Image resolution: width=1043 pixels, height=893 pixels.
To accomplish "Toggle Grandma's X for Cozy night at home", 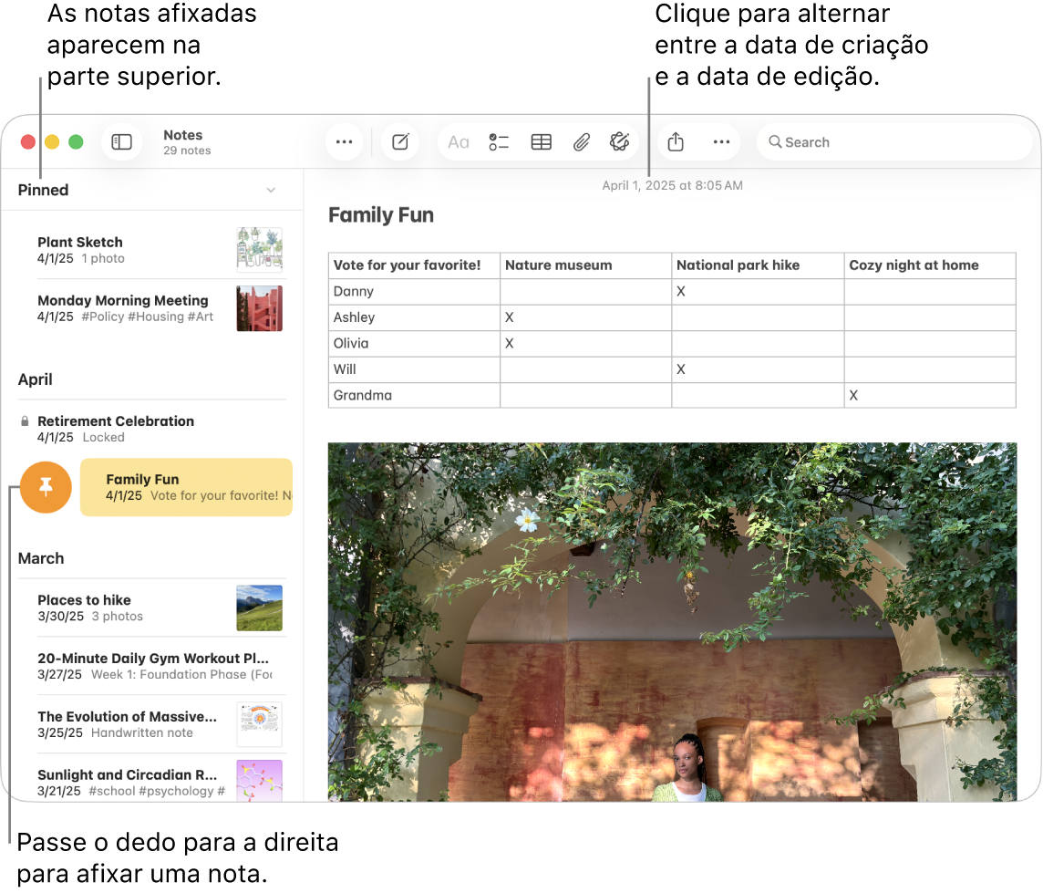I will [x=929, y=395].
